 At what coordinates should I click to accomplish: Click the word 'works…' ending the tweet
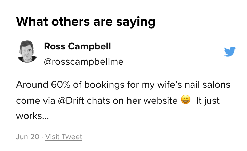point(32,116)
